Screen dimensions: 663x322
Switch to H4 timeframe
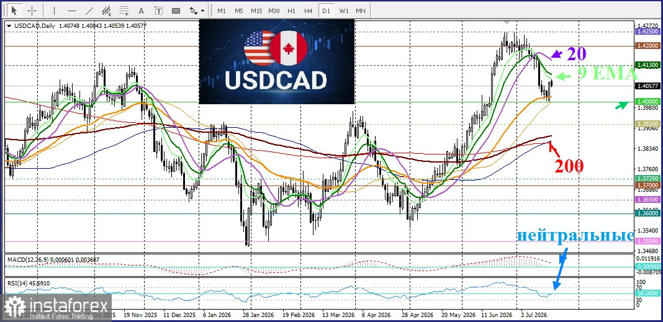pos(309,11)
